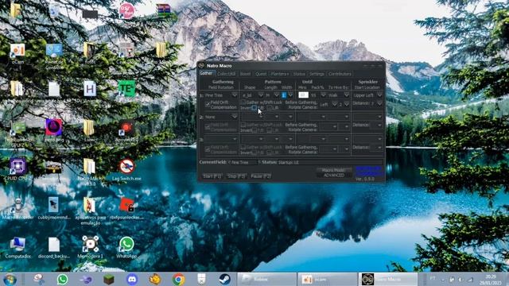The width and height of the screenshot is (509, 286).
Task: Open field 1 rotate camera Left dropdown
Action: pyautogui.click(x=328, y=104)
